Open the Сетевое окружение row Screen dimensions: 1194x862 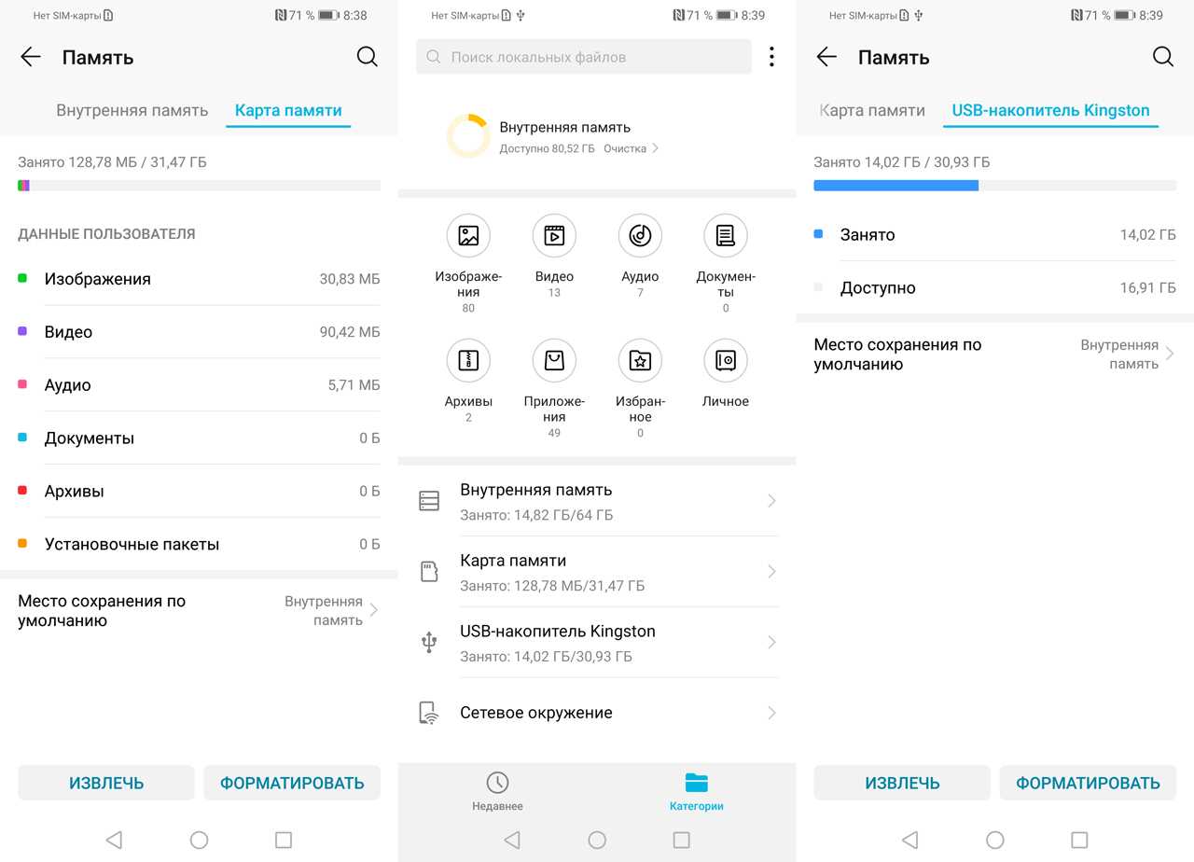[597, 713]
